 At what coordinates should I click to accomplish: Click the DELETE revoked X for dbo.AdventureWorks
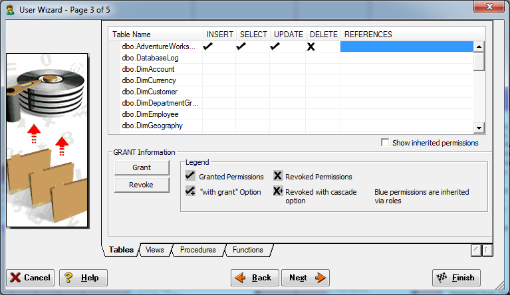point(311,47)
